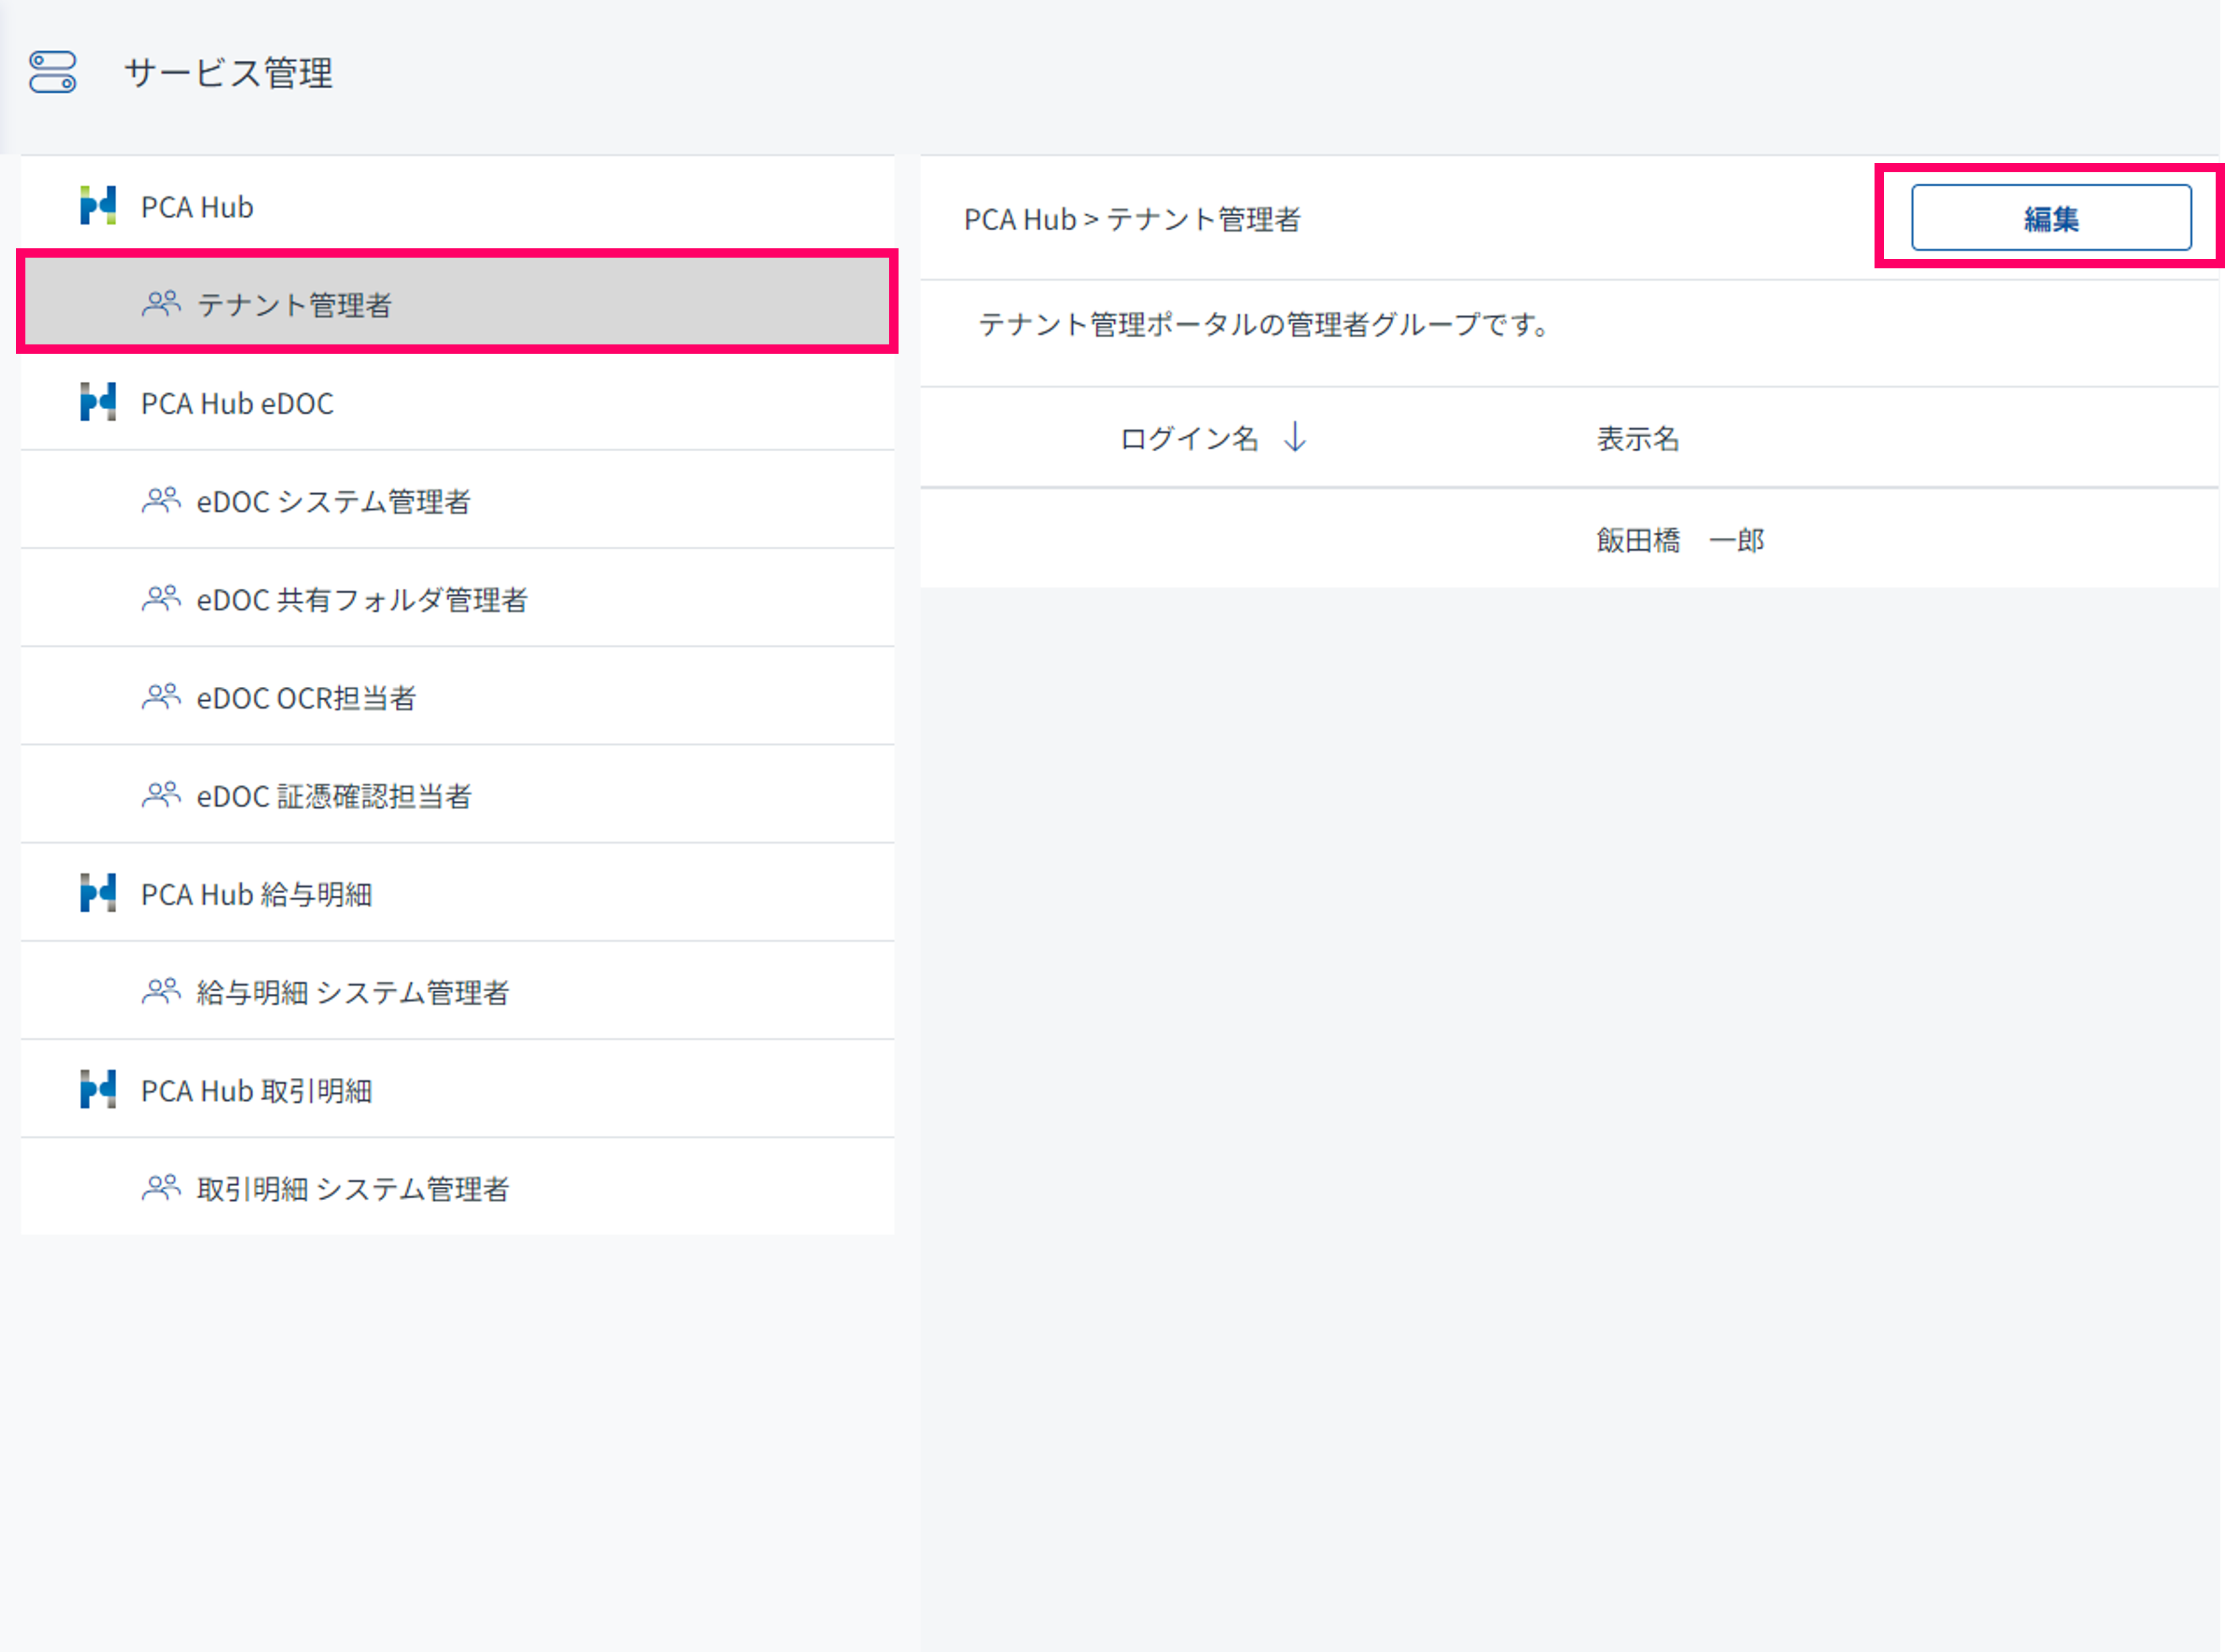Open eDOC 証憑確認担当者 group
This screenshot has width=2225, height=1652.
(333, 796)
